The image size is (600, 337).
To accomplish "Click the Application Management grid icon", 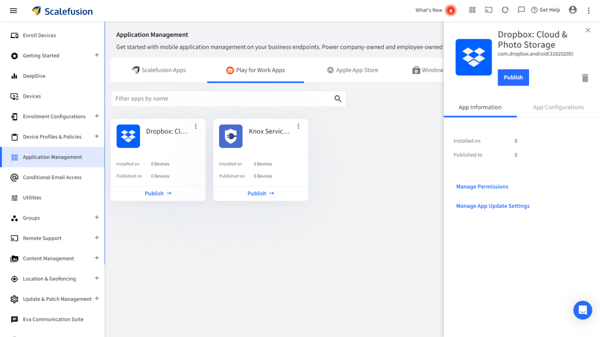I will click(15, 157).
